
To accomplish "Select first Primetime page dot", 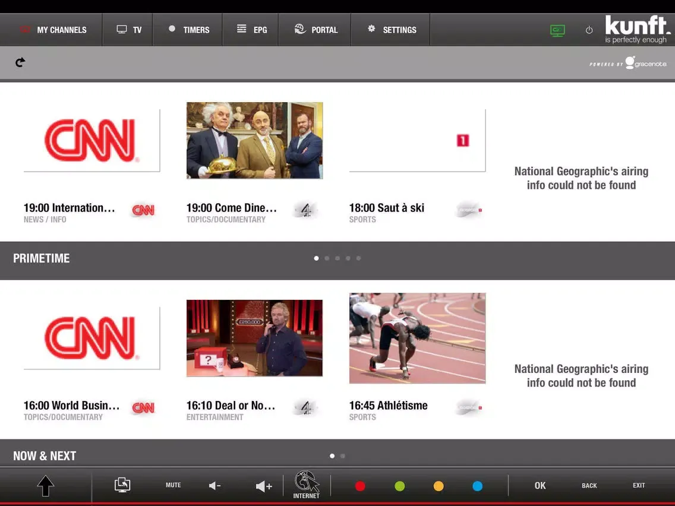I will click(316, 258).
